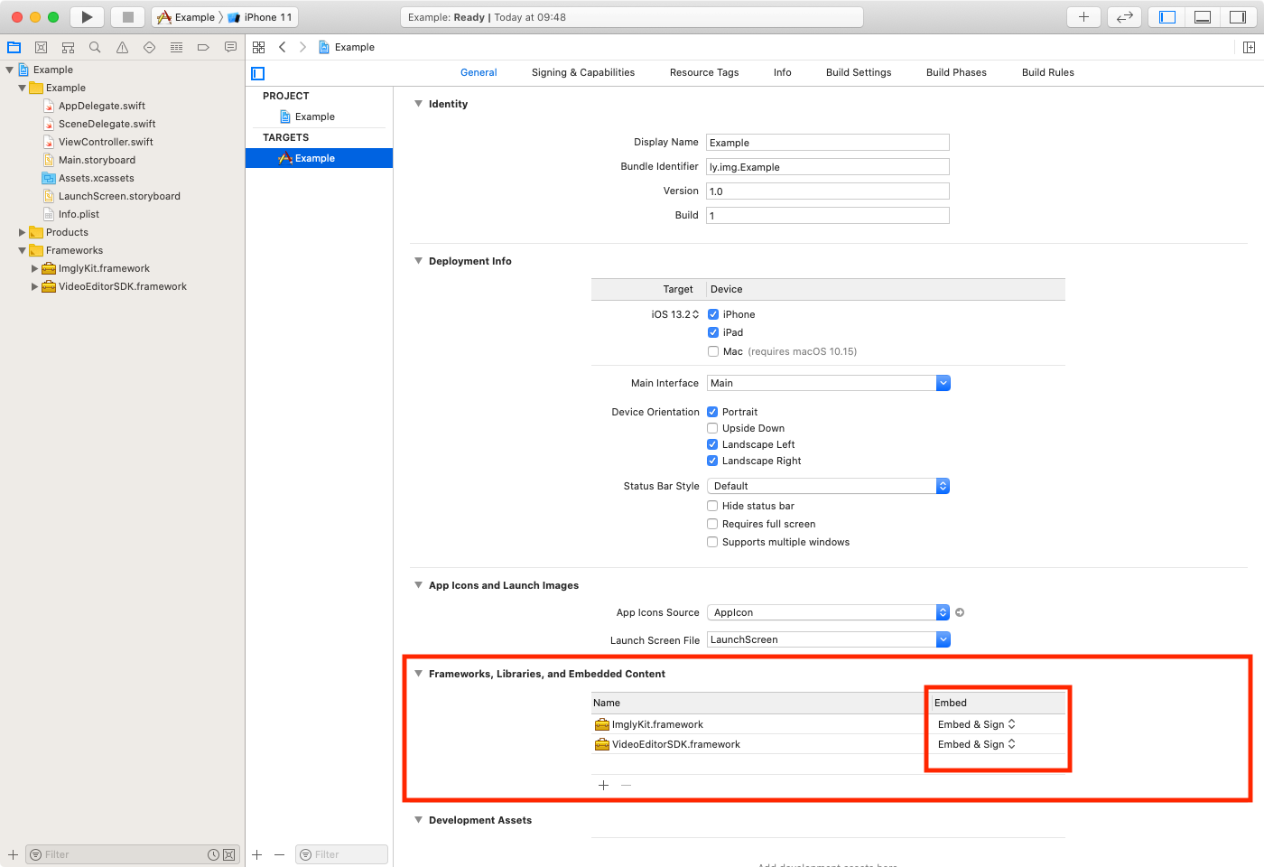Show only recent files filter
Screen dimensions: 1264x867
tap(213, 854)
